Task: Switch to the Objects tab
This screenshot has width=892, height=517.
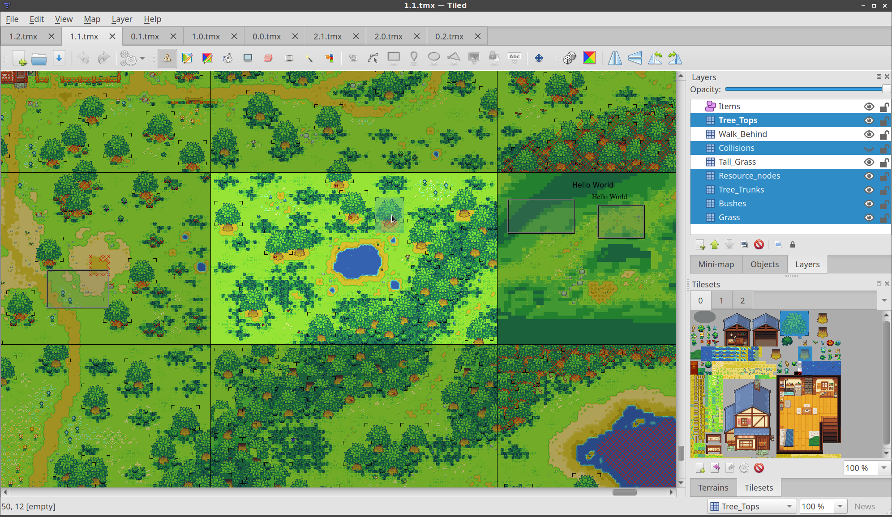Action: [765, 263]
